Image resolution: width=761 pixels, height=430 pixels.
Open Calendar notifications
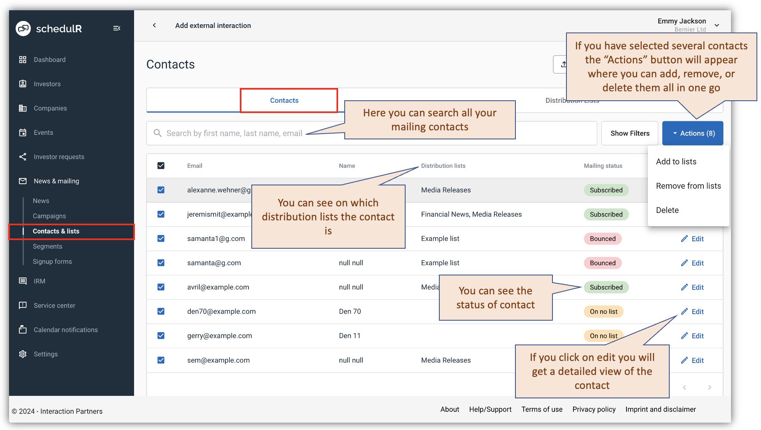[65, 330]
